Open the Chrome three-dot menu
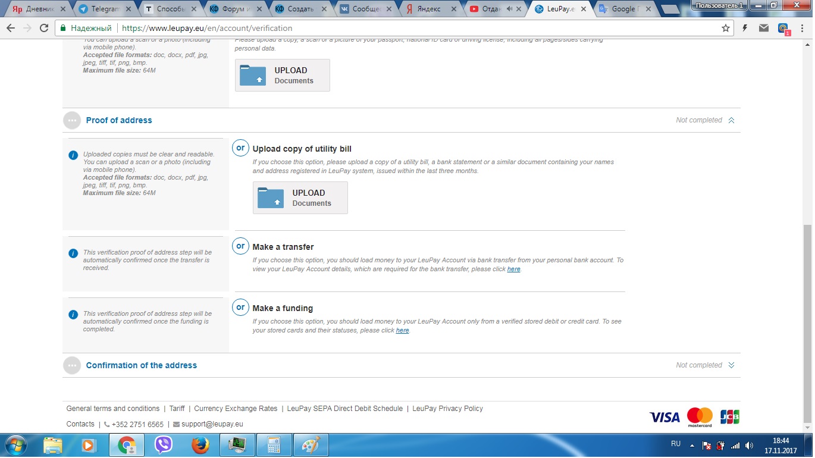Screen dimensions: 815x458 click(x=803, y=28)
